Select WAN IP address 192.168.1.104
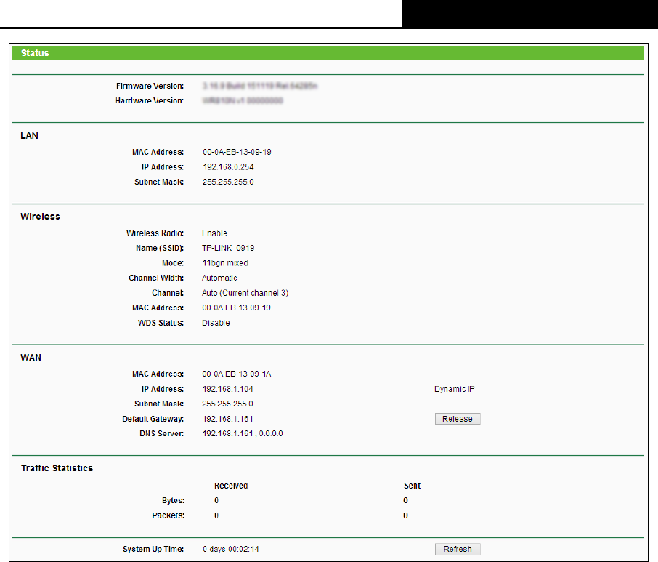The height and width of the screenshot is (562, 658). (x=227, y=389)
